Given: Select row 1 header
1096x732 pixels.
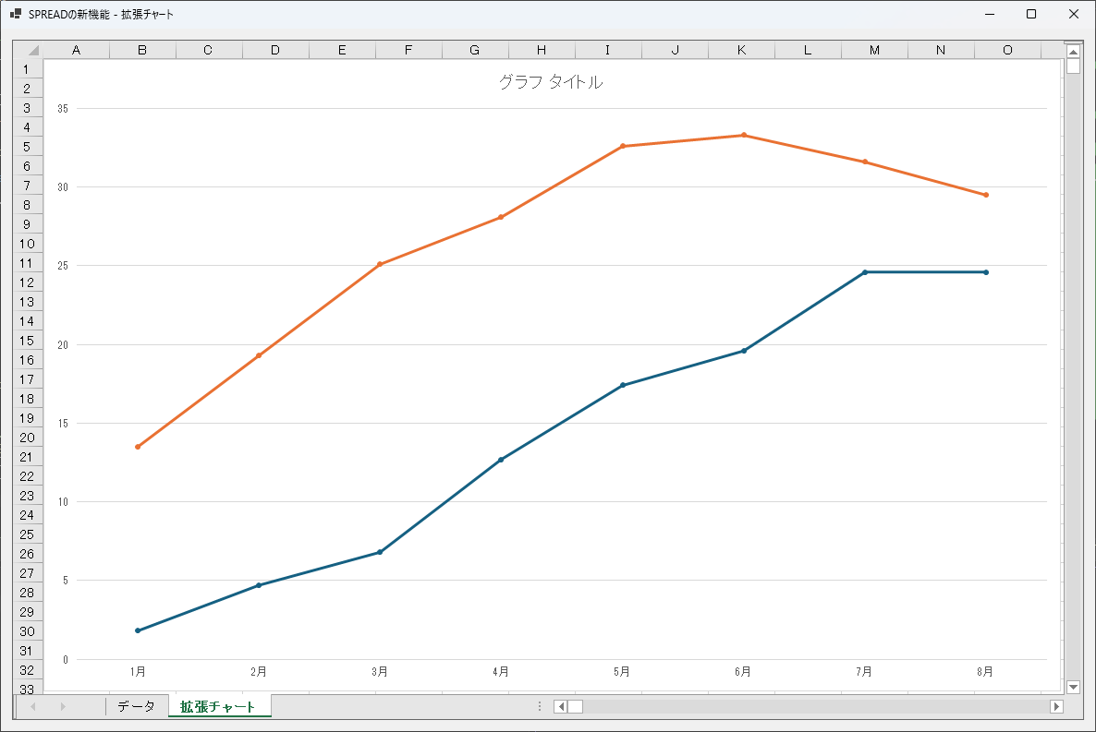Looking at the screenshot, I should (28, 69).
